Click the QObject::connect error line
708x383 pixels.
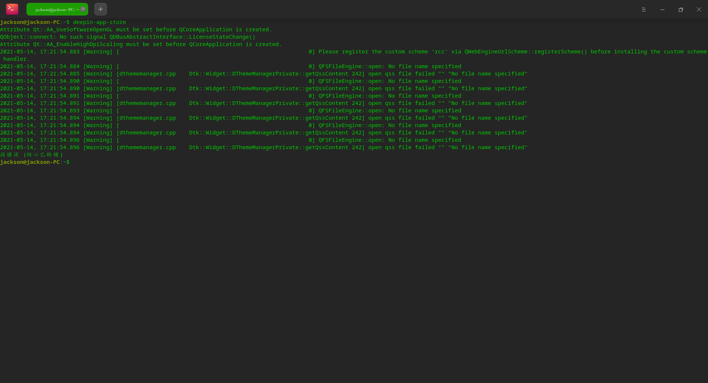[128, 37]
